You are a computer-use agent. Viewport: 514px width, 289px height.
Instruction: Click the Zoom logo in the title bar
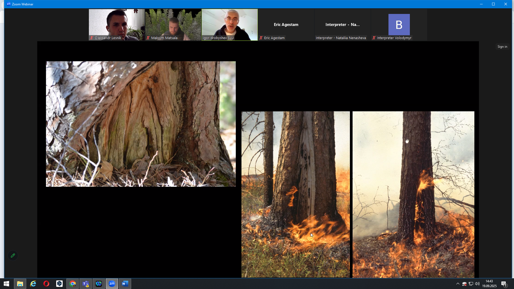[9, 4]
